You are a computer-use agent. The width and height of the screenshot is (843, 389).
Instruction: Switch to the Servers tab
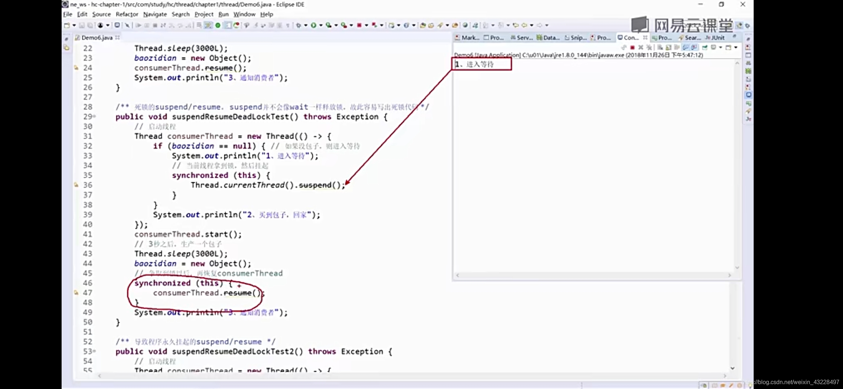pyautogui.click(x=522, y=37)
